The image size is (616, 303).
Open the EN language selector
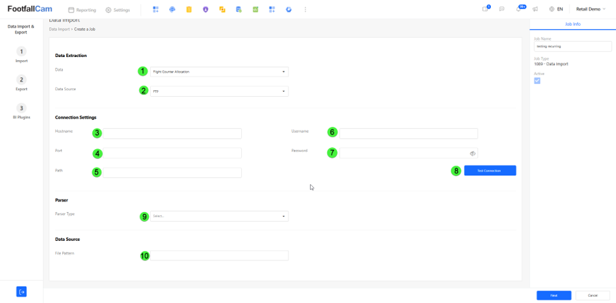click(560, 9)
